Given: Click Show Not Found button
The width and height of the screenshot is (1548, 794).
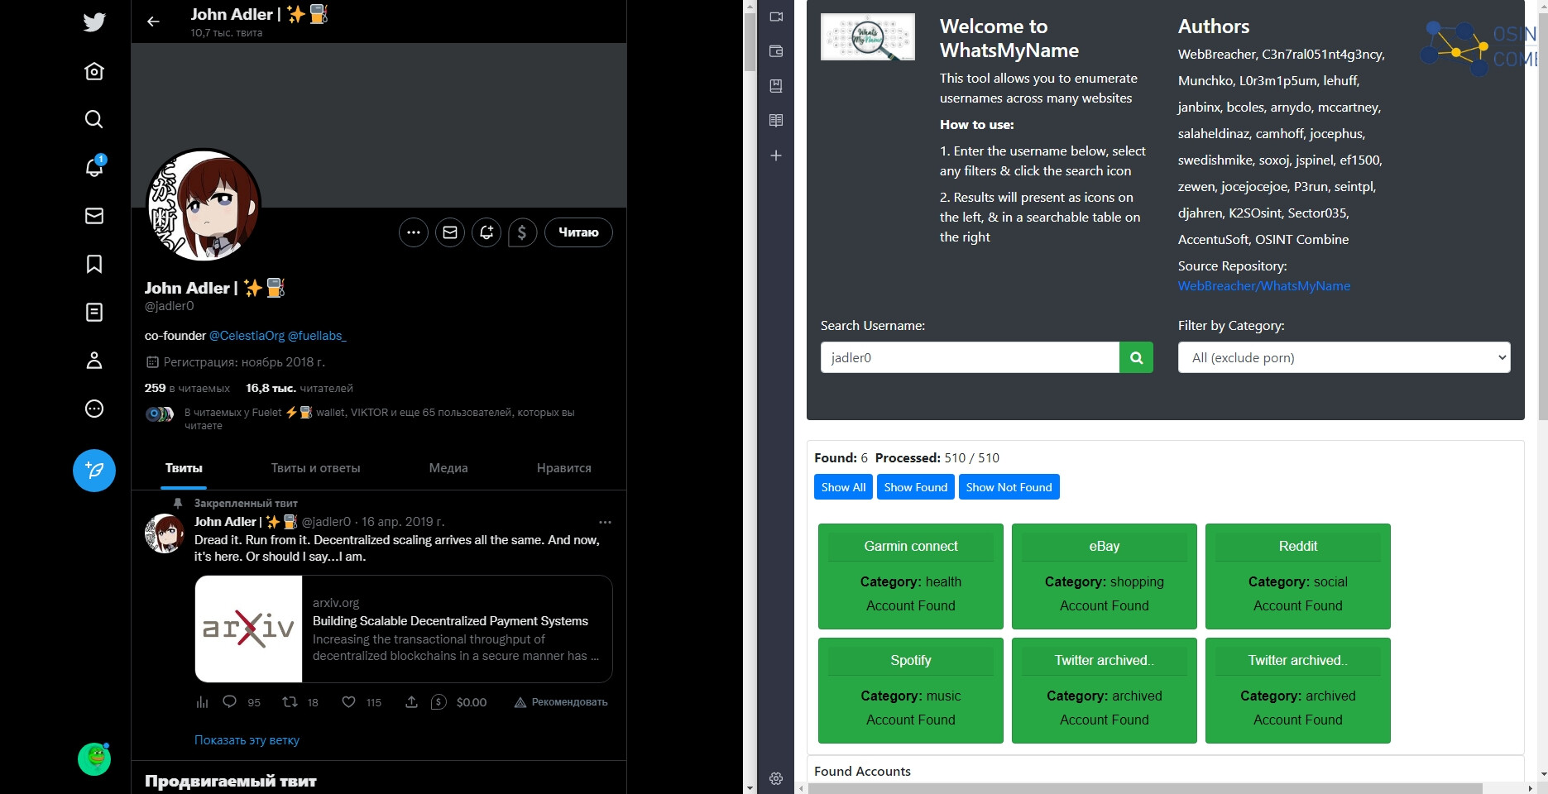Looking at the screenshot, I should pos(1009,487).
